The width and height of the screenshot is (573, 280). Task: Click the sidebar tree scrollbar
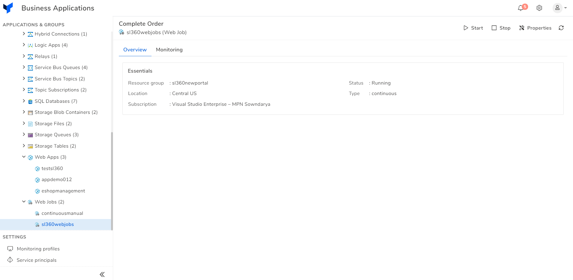tap(112, 181)
